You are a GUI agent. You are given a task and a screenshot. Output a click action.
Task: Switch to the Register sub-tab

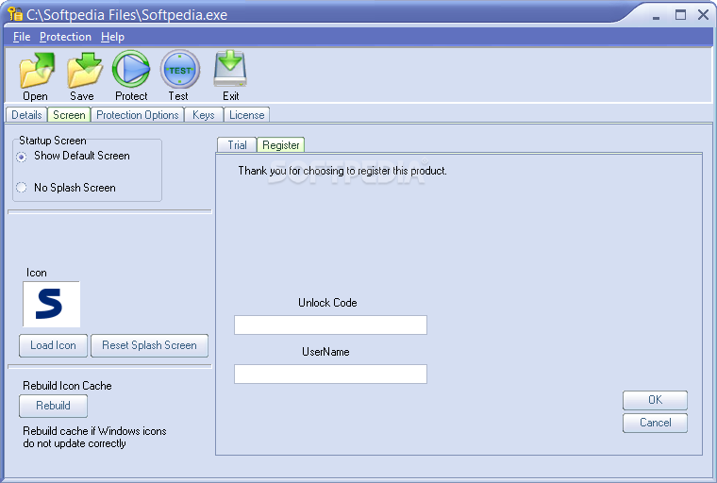(x=281, y=145)
